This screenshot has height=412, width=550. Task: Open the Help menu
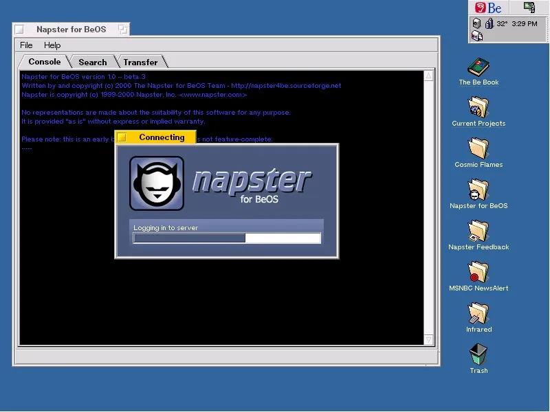pyautogui.click(x=52, y=45)
